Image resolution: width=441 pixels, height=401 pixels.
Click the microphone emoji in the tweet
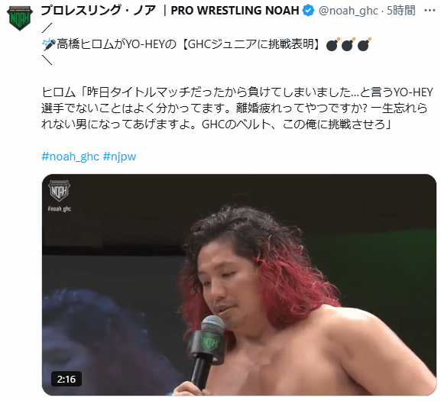49,44
